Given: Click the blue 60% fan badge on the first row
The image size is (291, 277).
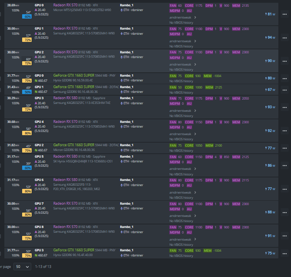Looking at the screenshot, I should point(27,17).
